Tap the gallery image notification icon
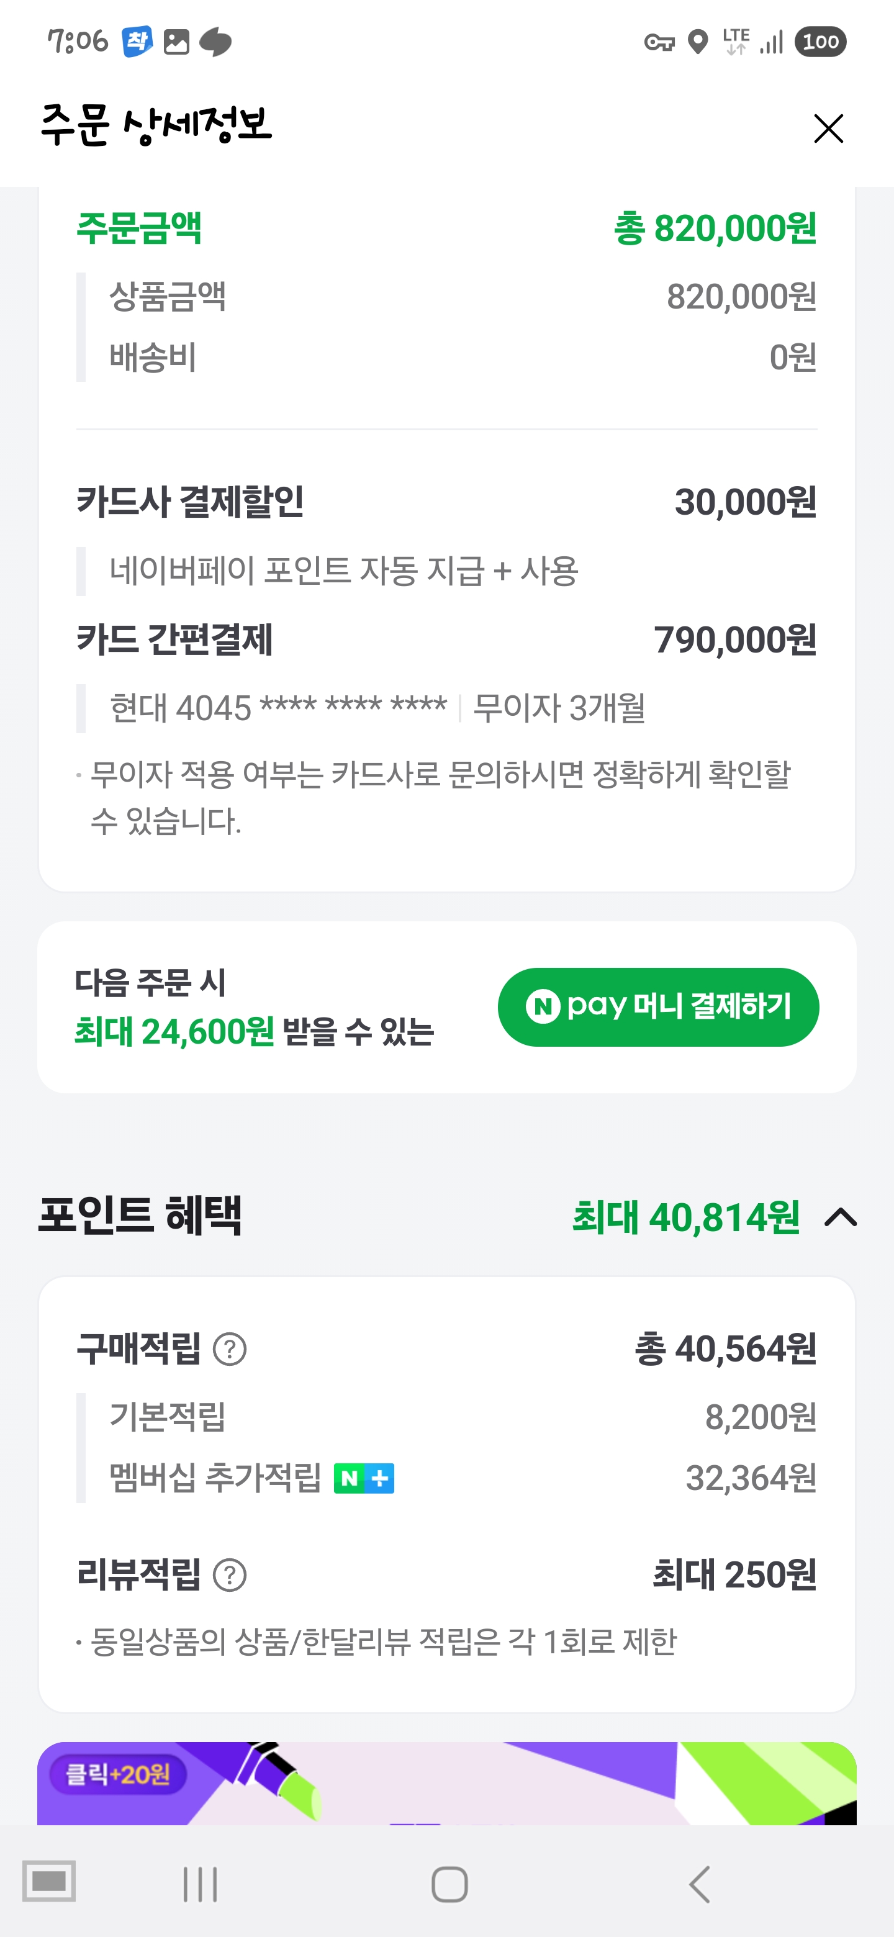 point(176,42)
